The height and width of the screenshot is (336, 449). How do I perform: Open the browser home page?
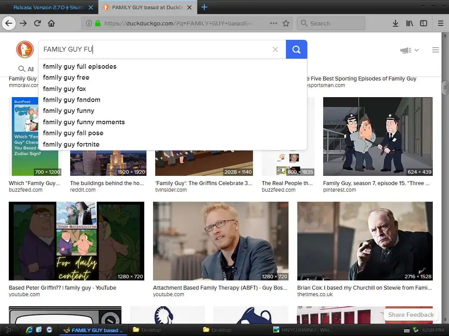tap(51, 23)
